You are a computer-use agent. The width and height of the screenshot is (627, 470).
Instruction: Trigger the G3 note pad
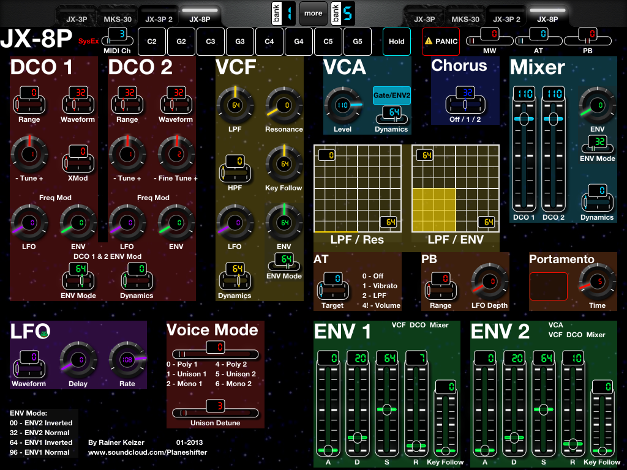[x=240, y=42]
